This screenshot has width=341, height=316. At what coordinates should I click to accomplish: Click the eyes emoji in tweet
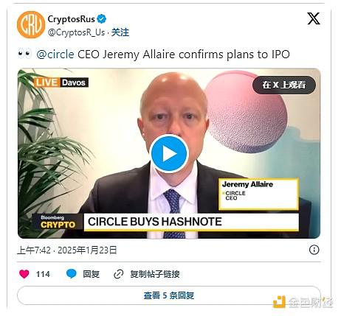24,54
